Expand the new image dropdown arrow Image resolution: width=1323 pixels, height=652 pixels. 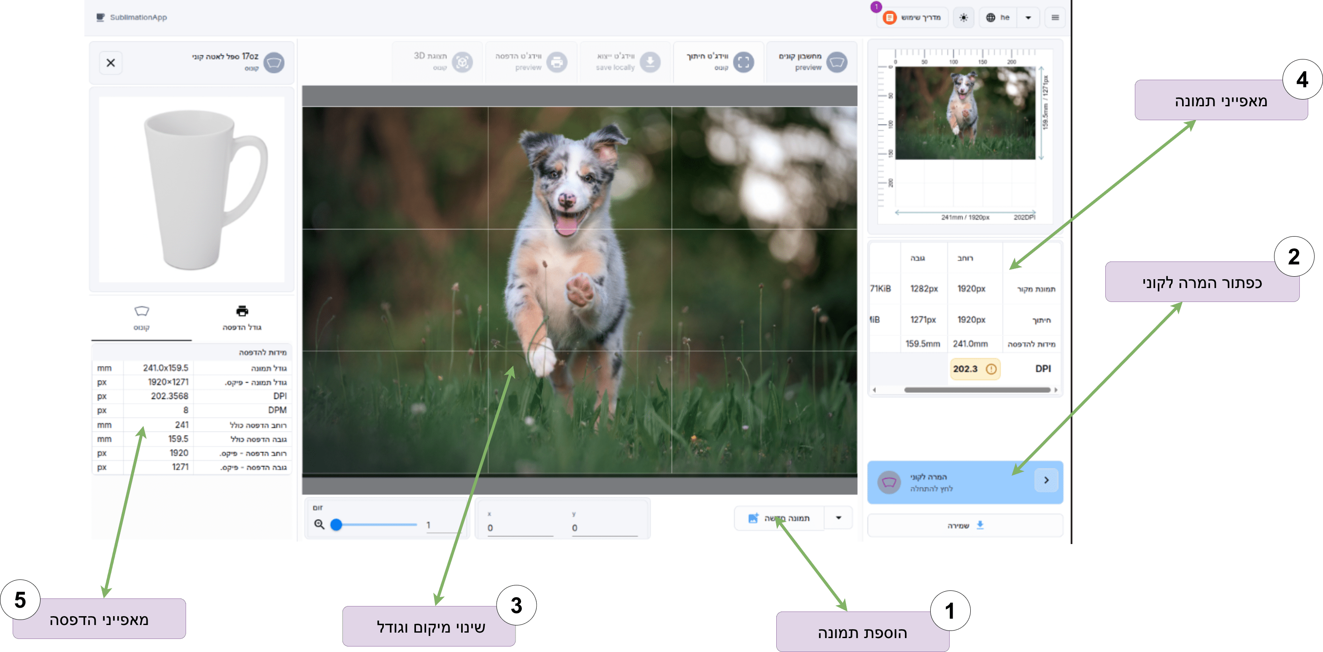pyautogui.click(x=838, y=518)
